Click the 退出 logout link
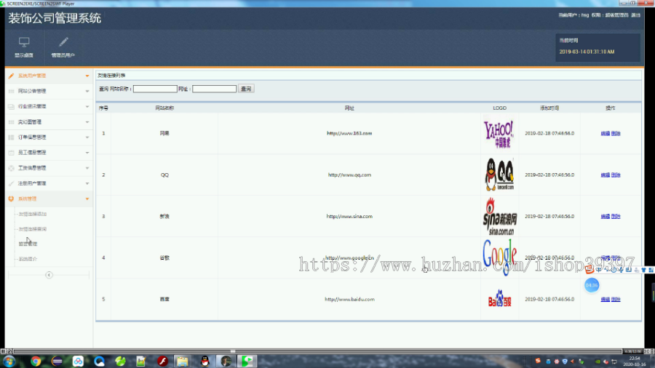This screenshot has height=368, width=655. click(636, 15)
